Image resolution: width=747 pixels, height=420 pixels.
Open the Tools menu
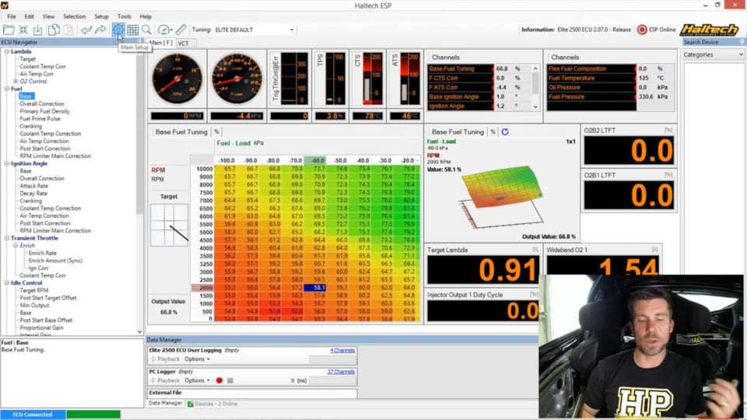tap(124, 16)
